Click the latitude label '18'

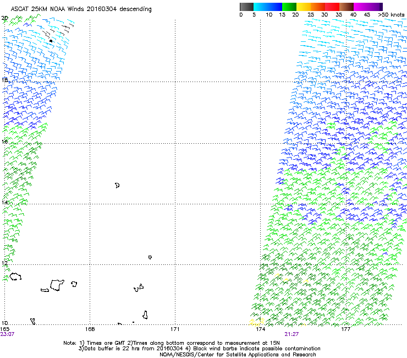pyautogui.click(x=4, y=80)
